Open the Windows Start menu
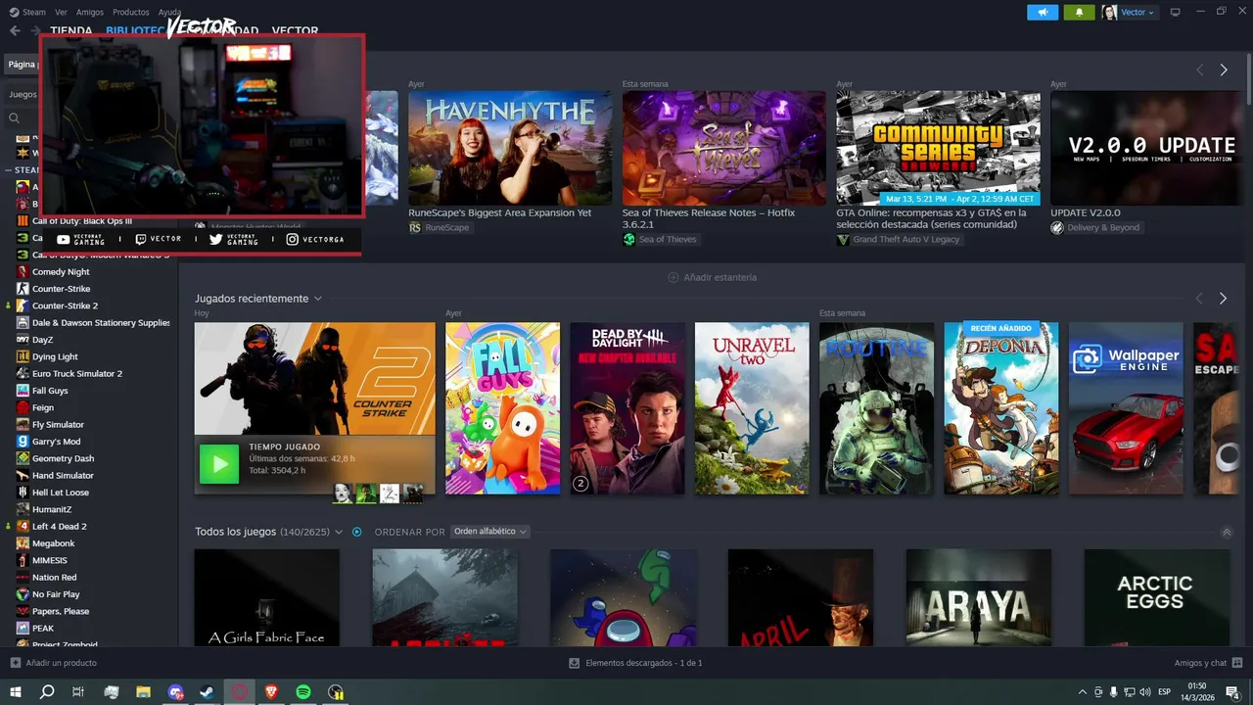The height and width of the screenshot is (705, 1253). 16,692
